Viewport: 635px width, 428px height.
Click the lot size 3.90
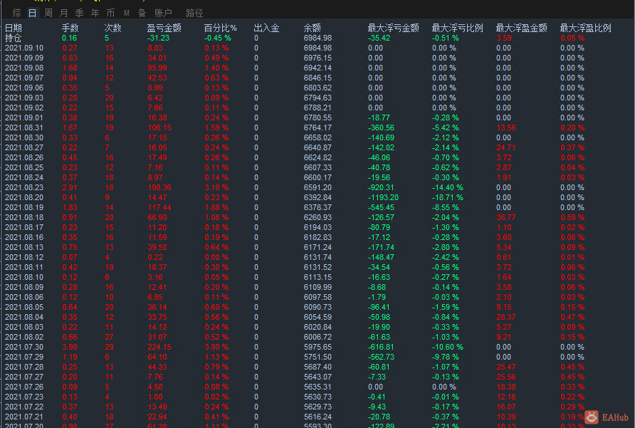click(x=70, y=347)
